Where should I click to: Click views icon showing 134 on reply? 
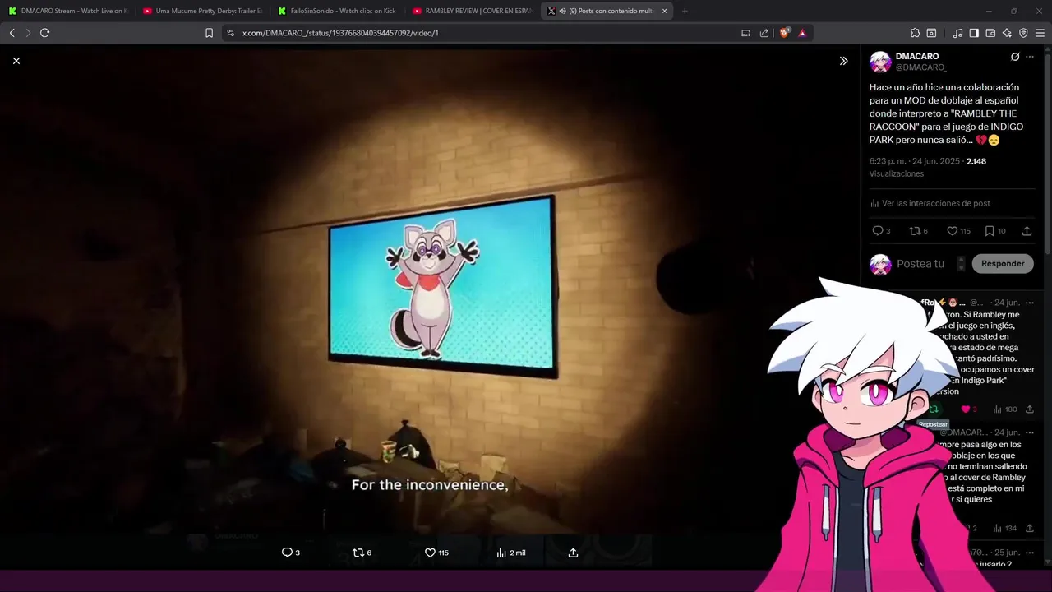tap(998, 528)
